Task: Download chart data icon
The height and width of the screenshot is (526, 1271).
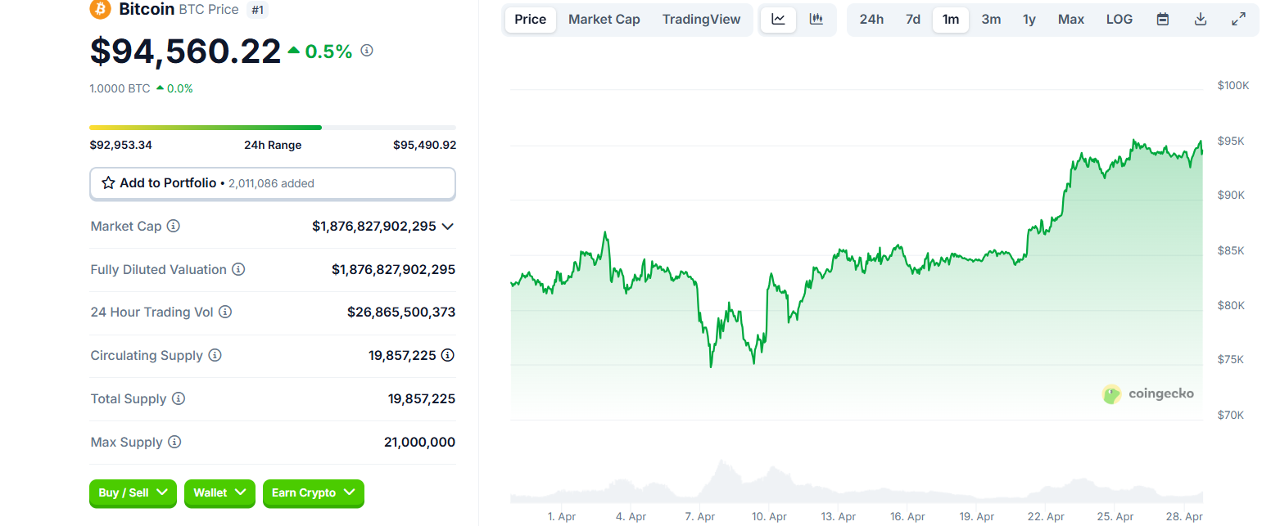Action: 1201,20
